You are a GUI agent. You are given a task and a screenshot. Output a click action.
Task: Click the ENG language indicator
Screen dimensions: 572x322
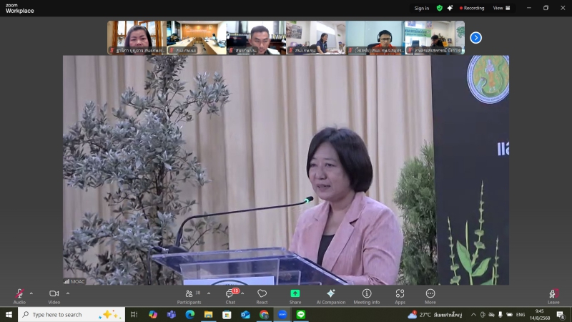[521, 314]
